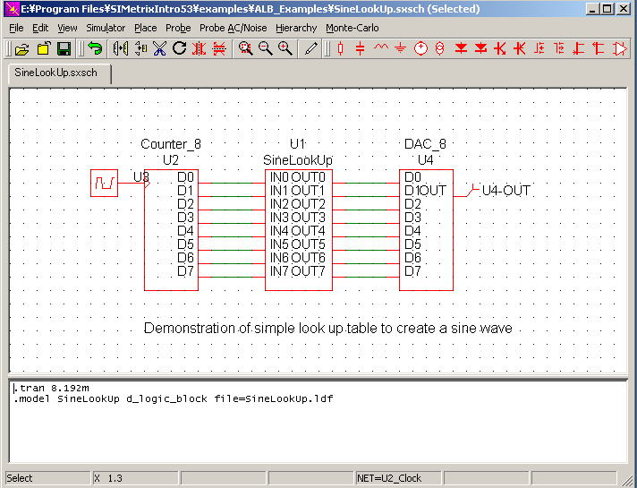The width and height of the screenshot is (637, 488).
Task: Open the Monte-Carlo menu
Action: point(352,28)
